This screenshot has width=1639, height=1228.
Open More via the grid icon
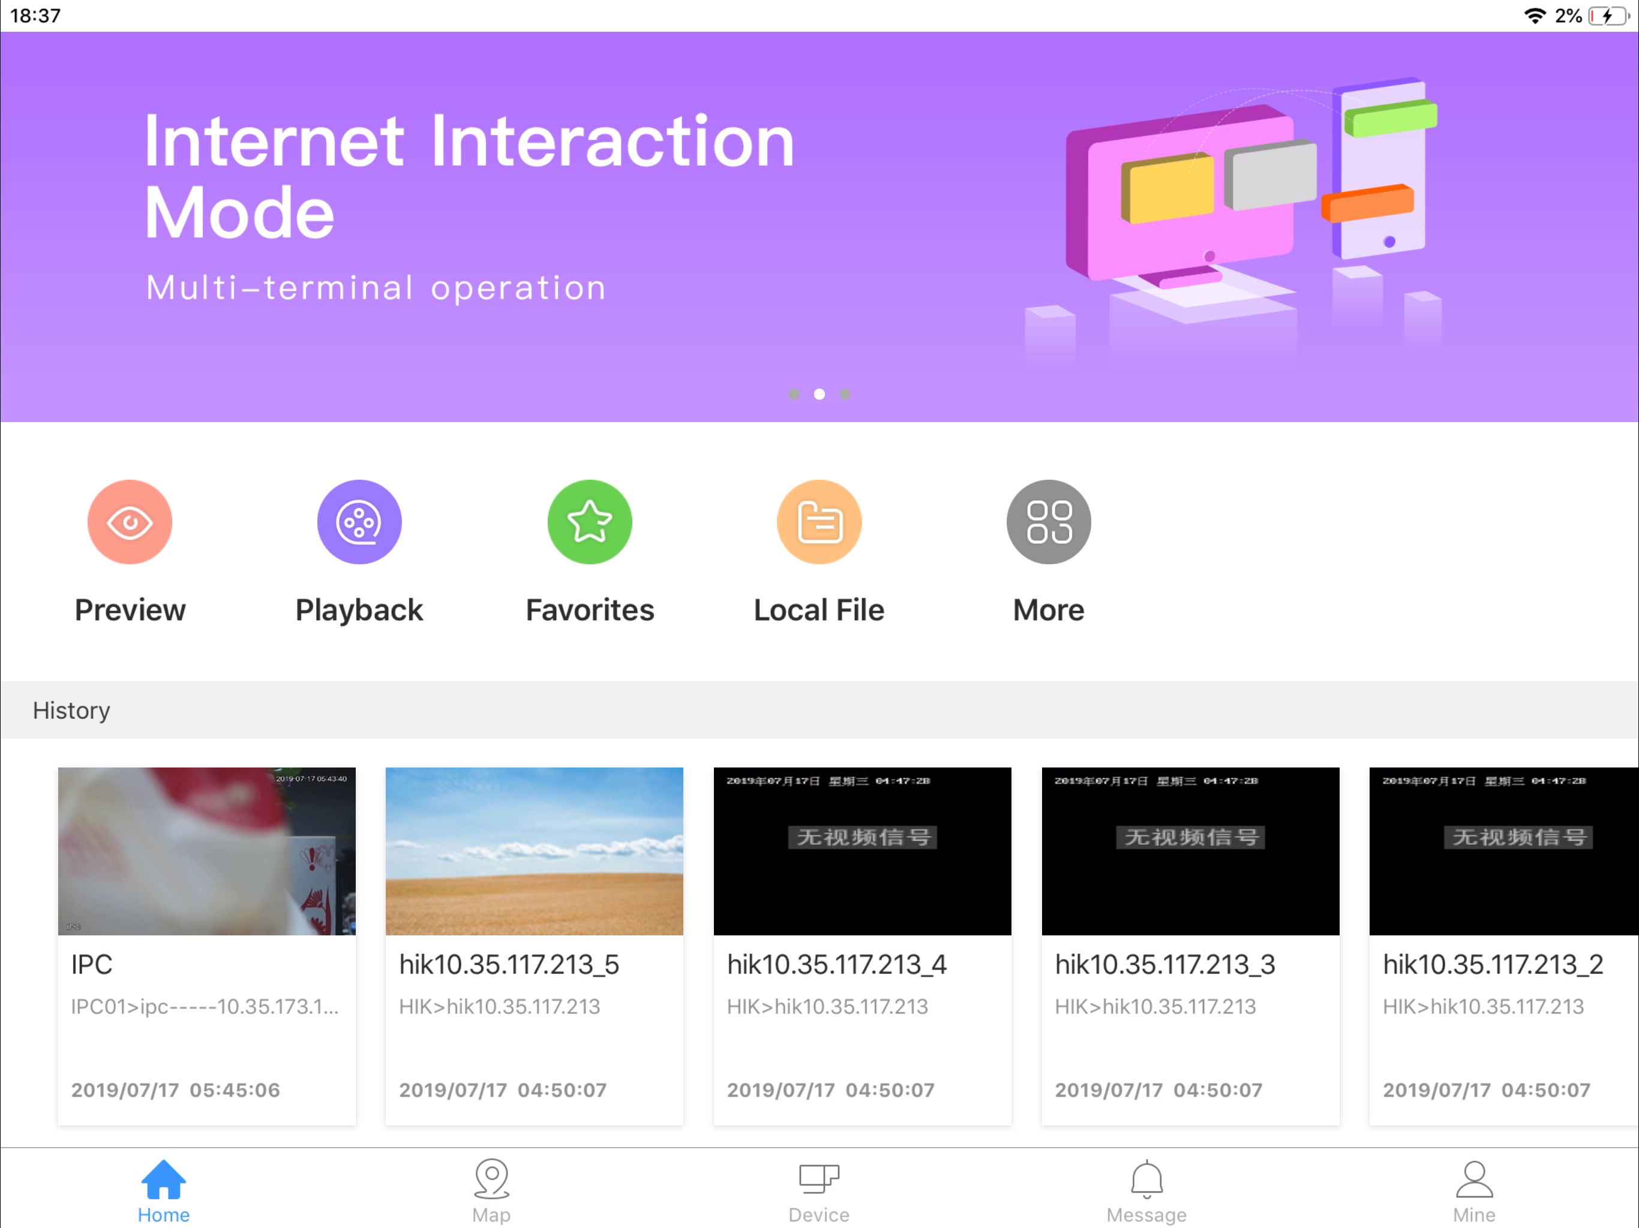click(1047, 522)
